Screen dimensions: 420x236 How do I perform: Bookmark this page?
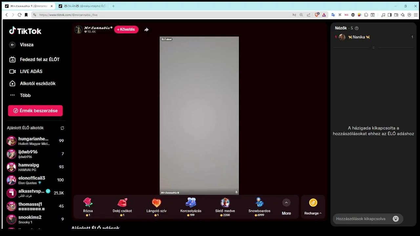point(26,15)
